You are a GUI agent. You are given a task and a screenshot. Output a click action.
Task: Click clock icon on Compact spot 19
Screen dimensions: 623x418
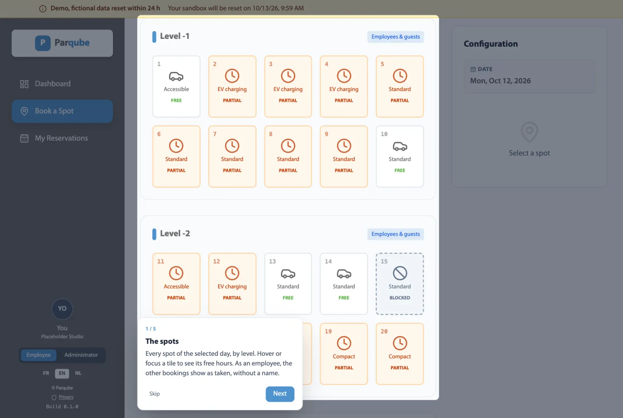(344, 343)
